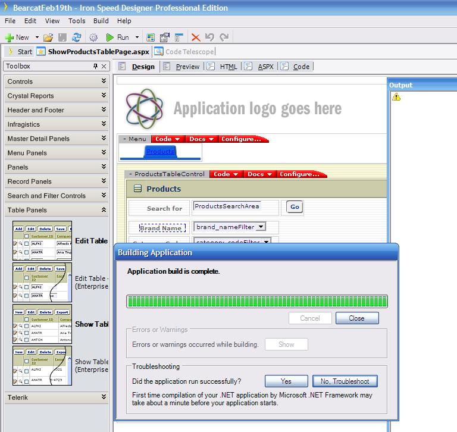The width and height of the screenshot is (457, 432).
Task: Switch to the Start tab
Action: pos(20,52)
